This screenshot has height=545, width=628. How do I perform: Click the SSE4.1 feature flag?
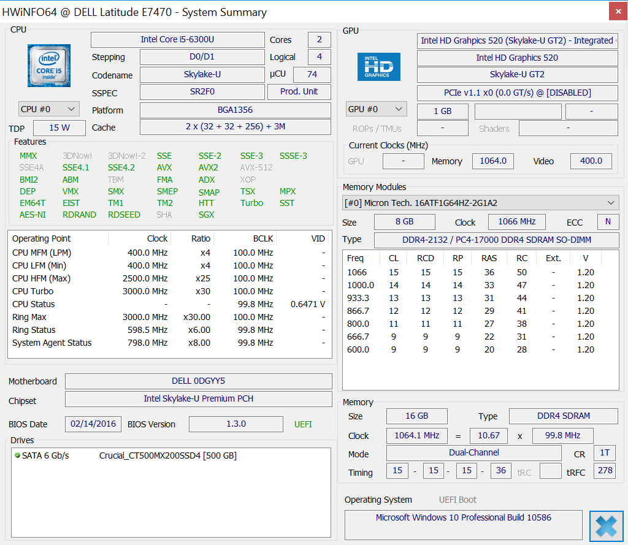click(75, 167)
